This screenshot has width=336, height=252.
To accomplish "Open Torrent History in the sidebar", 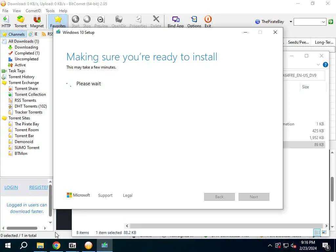I will pyautogui.click(x=21, y=77).
